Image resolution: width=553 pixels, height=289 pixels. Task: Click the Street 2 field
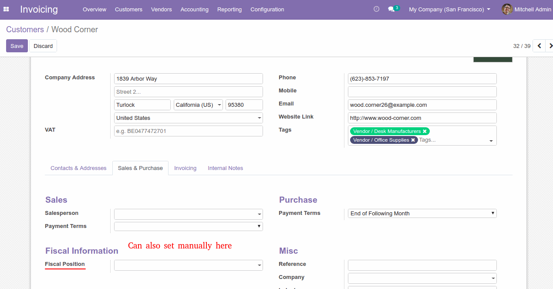click(189, 92)
